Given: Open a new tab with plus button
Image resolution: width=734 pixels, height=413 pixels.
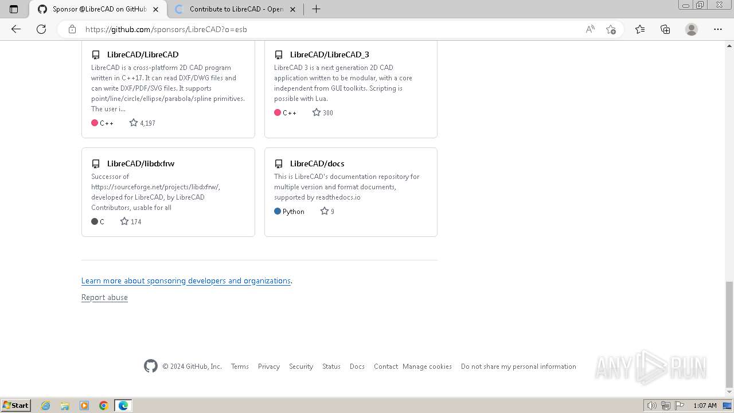Looking at the screenshot, I should pos(316,9).
